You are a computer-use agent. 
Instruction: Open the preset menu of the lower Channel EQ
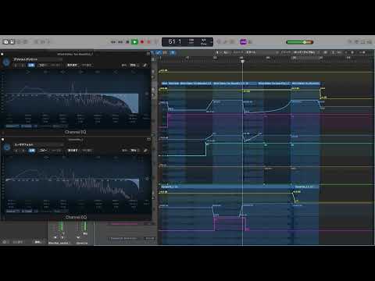point(38,144)
